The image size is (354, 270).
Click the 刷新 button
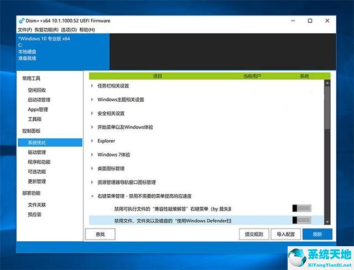coord(317,234)
